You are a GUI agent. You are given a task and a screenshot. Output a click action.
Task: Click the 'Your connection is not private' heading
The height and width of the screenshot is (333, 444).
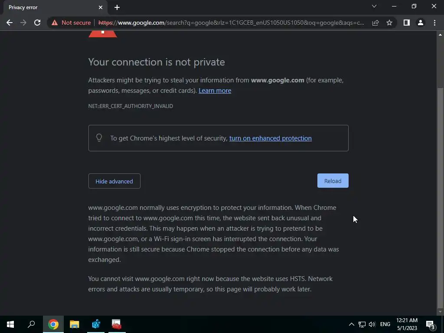coord(157,62)
